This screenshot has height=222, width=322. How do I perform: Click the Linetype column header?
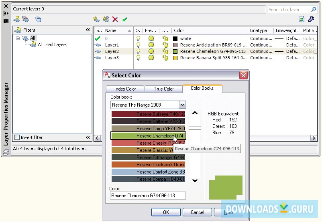(x=261, y=30)
